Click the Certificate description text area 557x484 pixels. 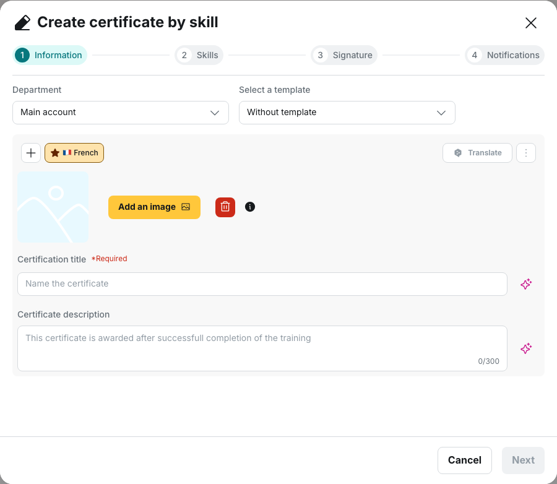[x=262, y=348]
